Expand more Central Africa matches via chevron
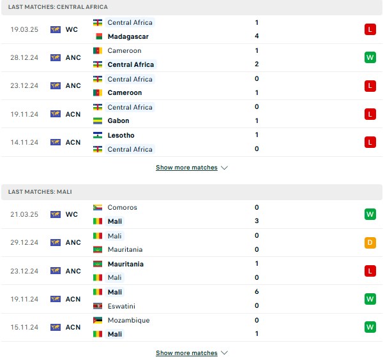This screenshot has width=385, height=364. pyautogui.click(x=225, y=168)
